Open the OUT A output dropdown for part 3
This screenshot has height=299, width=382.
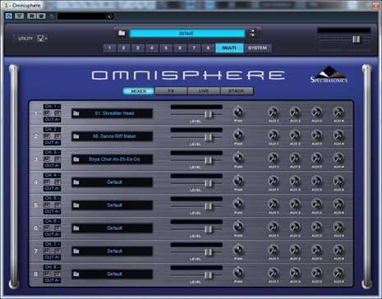click(52, 166)
